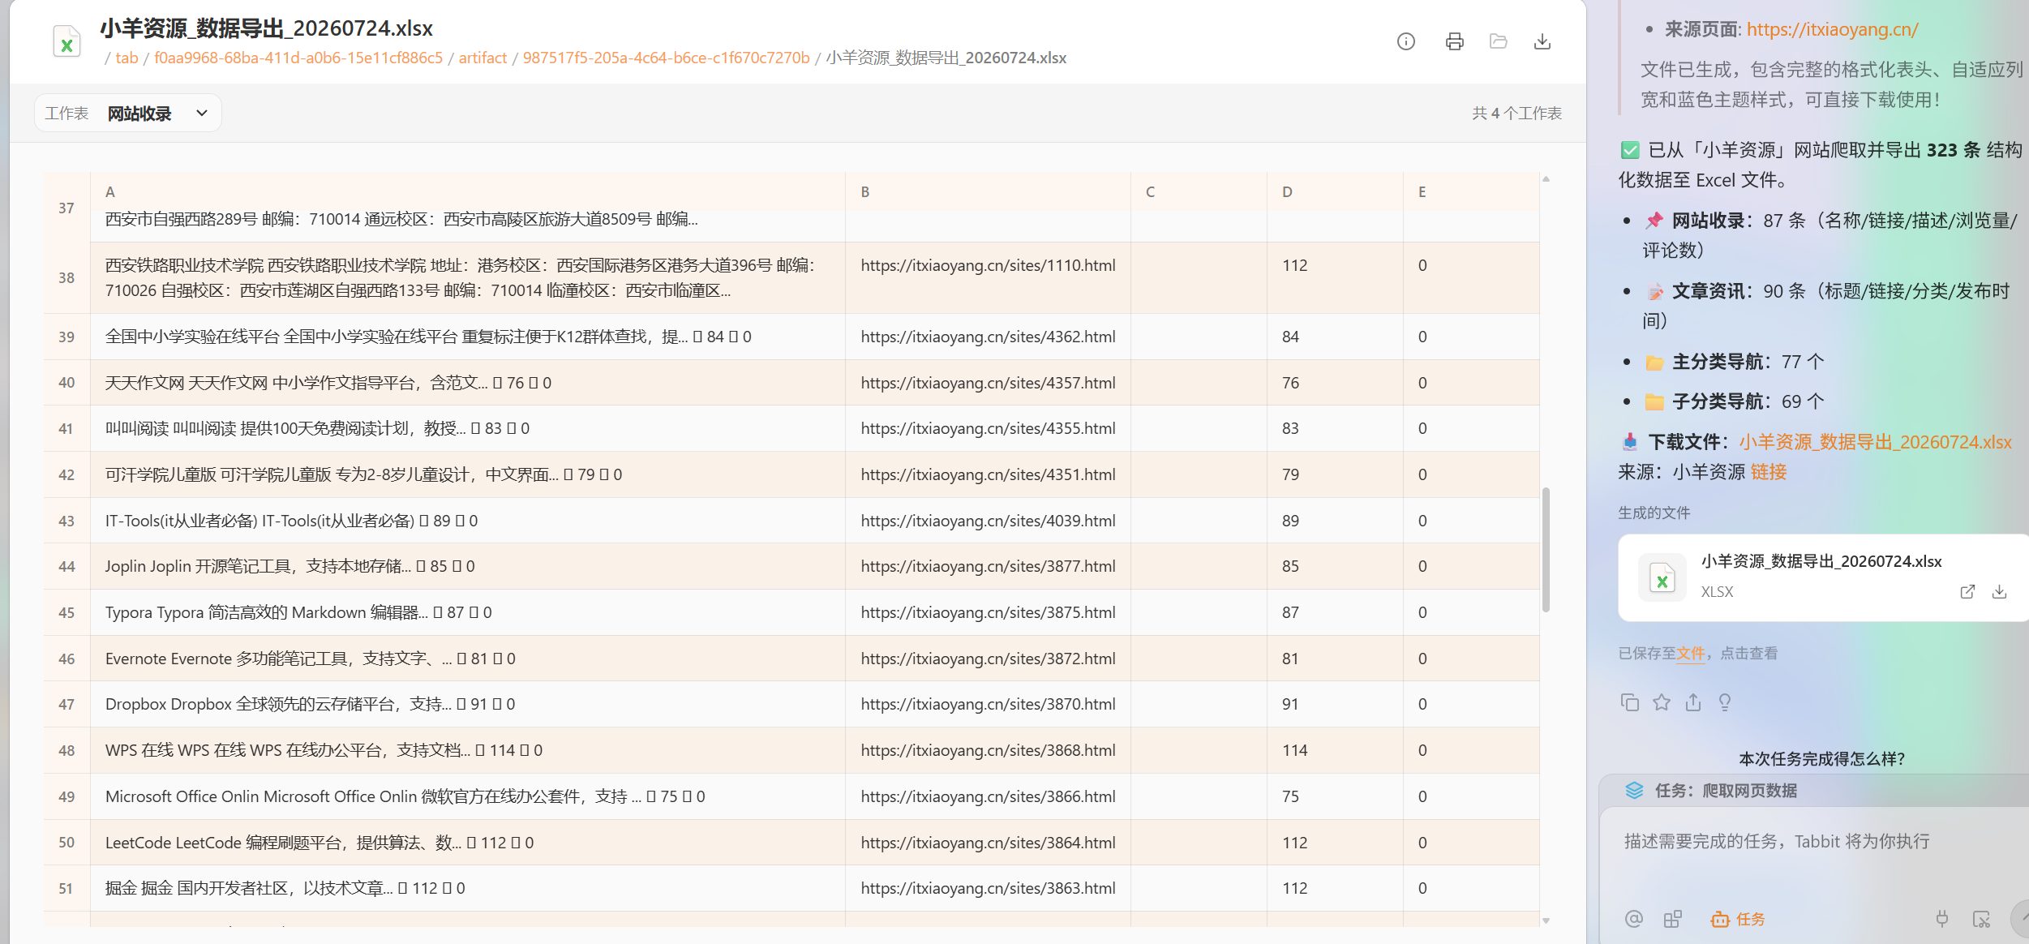Click the @ mention icon in the input bar

pyautogui.click(x=1633, y=919)
